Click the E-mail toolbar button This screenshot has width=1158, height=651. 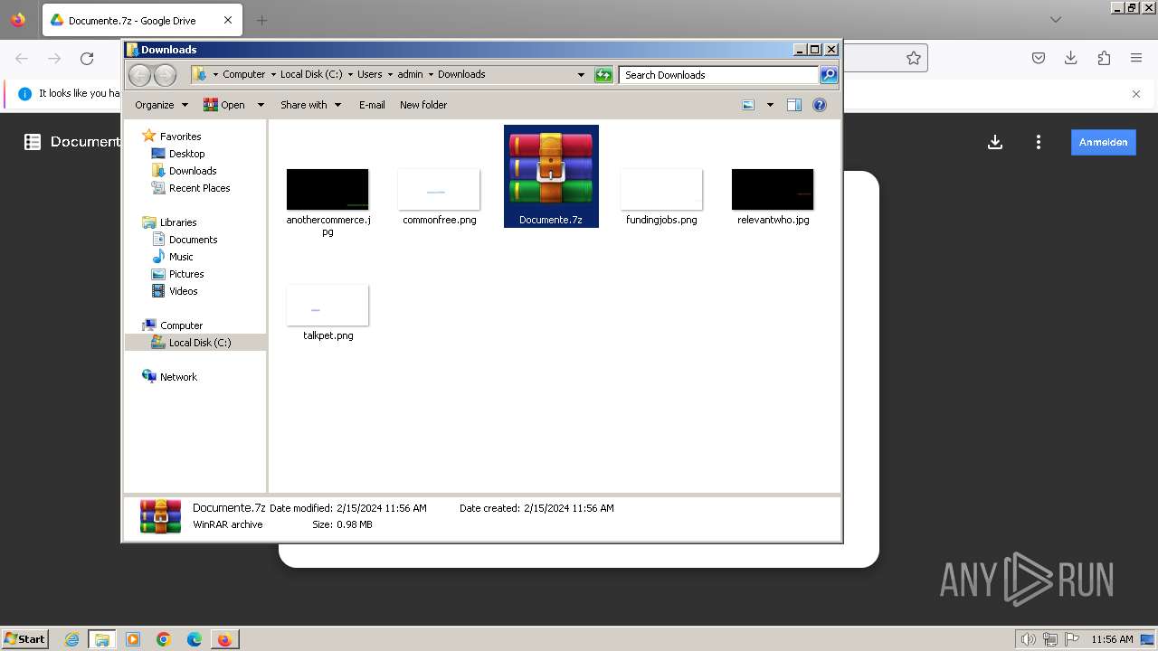coord(372,105)
